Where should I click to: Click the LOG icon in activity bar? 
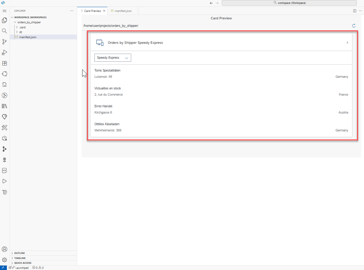point(4,85)
